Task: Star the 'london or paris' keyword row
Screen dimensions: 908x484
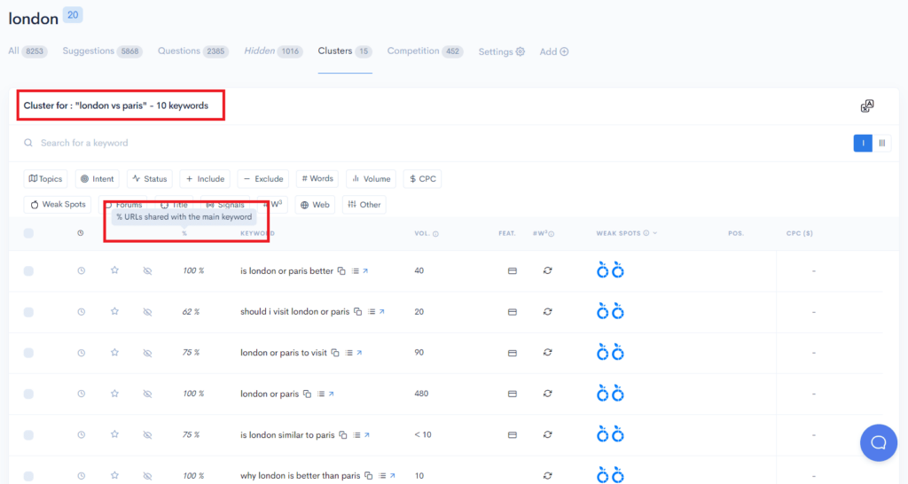Action: tap(114, 394)
